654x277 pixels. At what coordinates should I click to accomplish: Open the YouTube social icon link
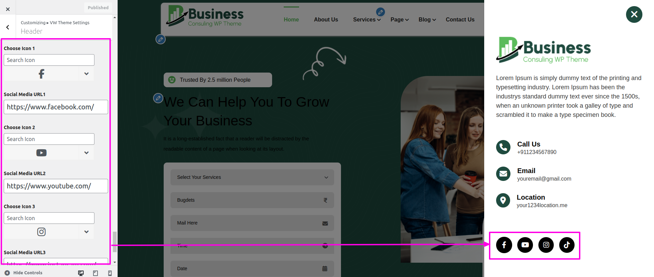pos(525,245)
